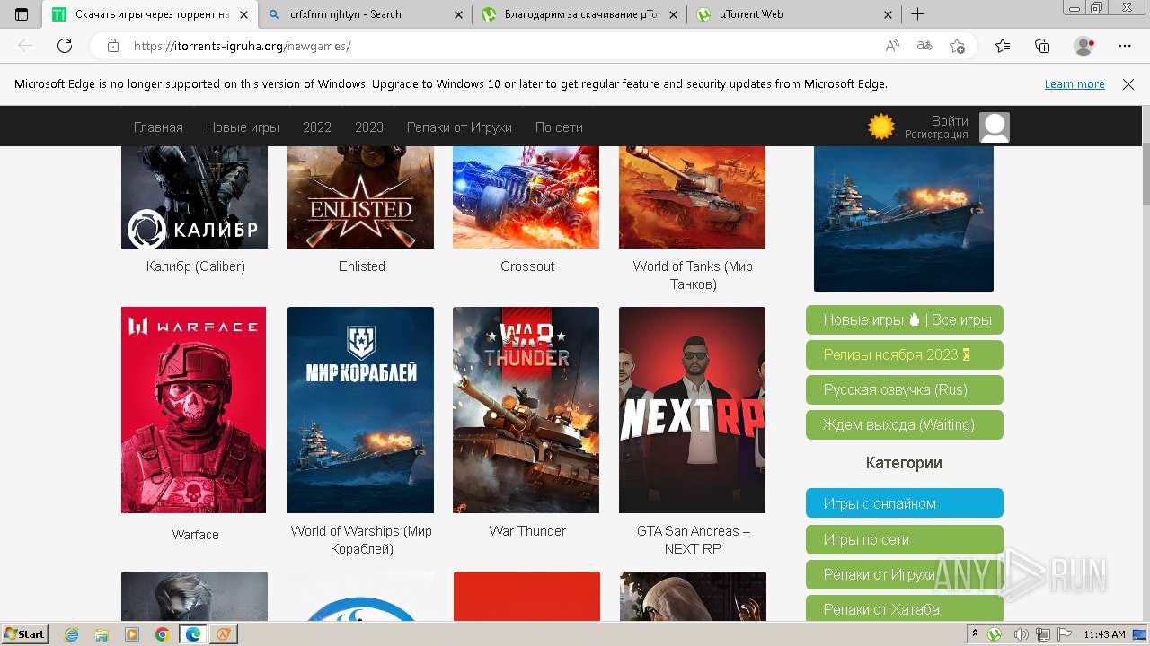Click the user avatar icon

(x=995, y=127)
